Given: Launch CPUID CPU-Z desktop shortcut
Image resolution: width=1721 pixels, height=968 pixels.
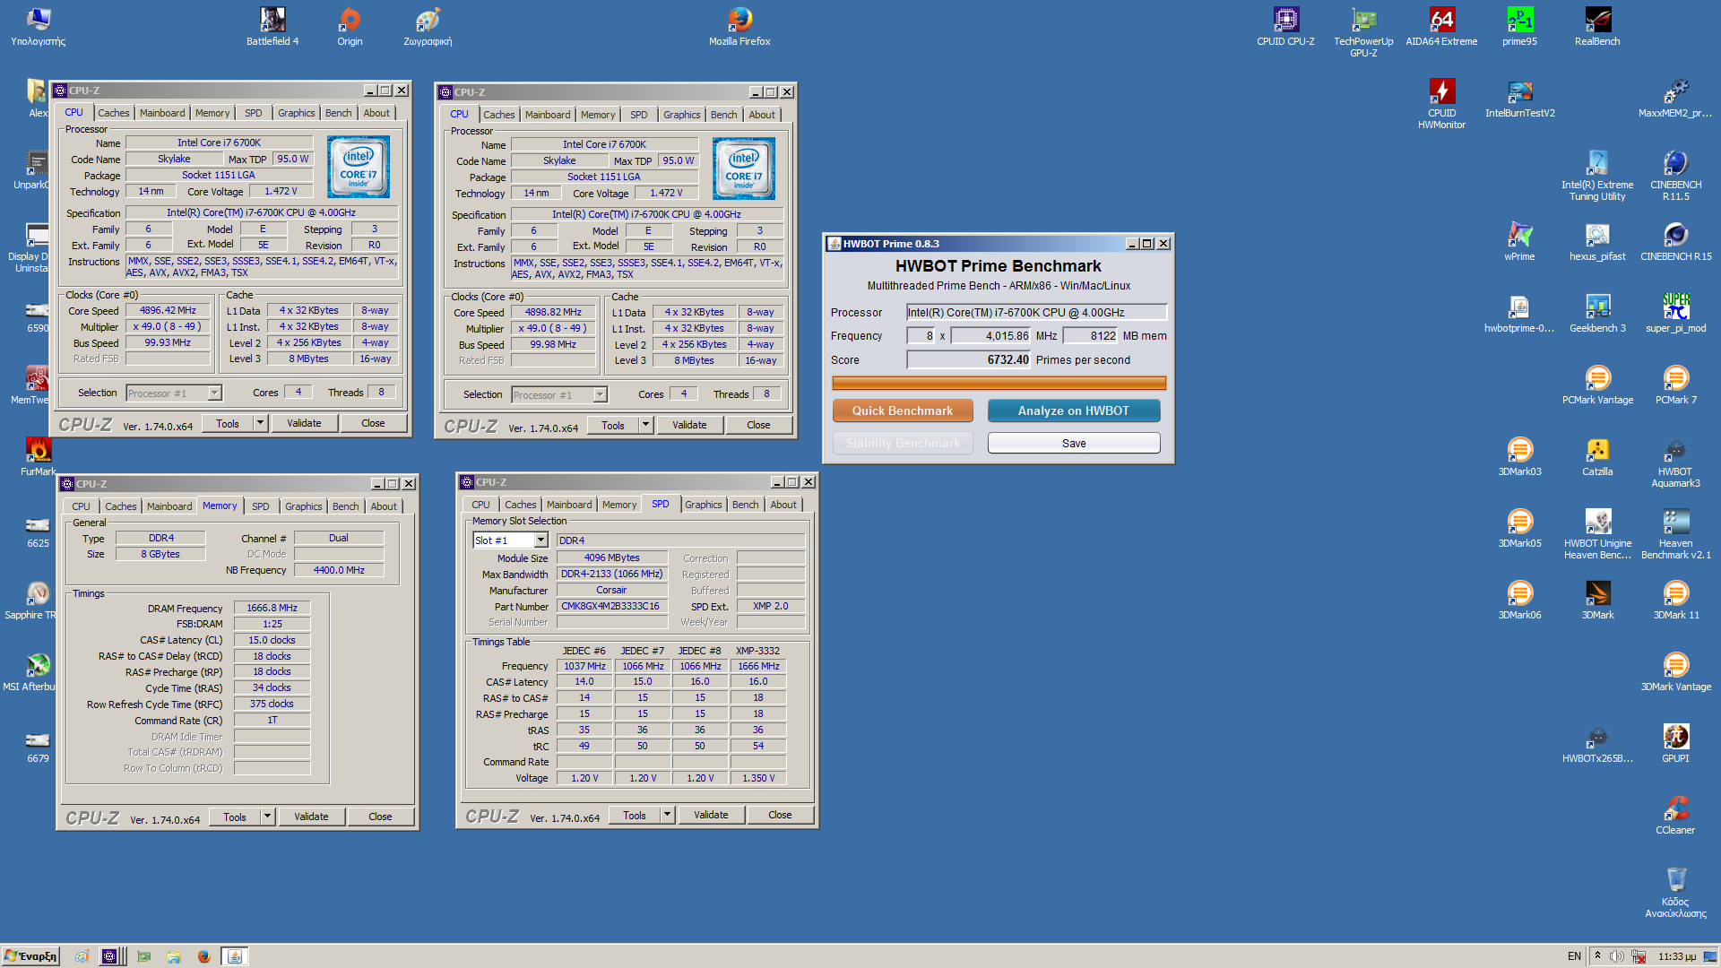Looking at the screenshot, I should click(1285, 27).
